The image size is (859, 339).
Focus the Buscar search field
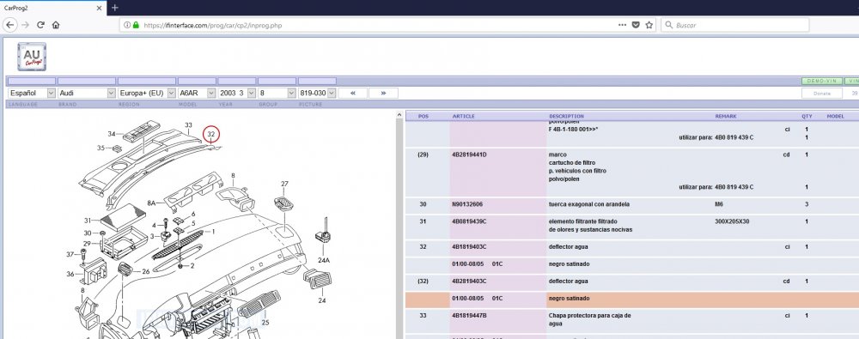[734, 25]
